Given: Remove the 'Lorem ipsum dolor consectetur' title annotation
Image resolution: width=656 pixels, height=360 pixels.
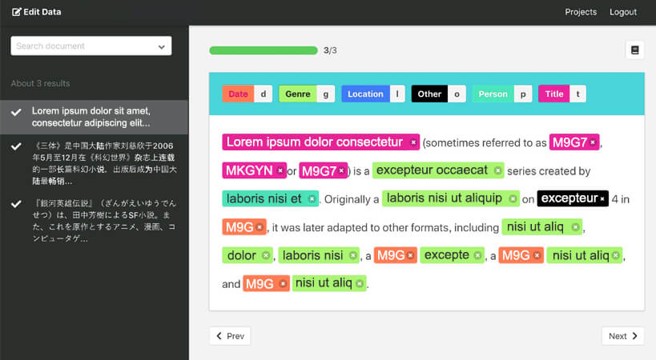Looking at the screenshot, I should (x=413, y=142).
